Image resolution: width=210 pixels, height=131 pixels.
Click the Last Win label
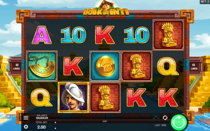(160, 125)
